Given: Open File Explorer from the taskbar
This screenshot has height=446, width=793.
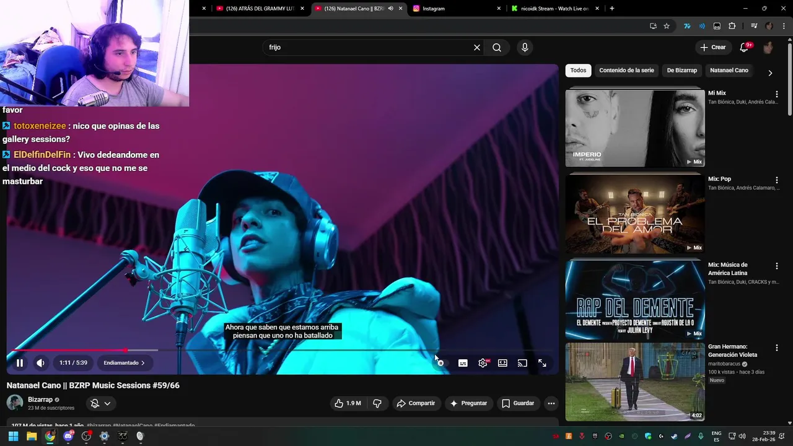Looking at the screenshot, I should [x=32, y=436].
